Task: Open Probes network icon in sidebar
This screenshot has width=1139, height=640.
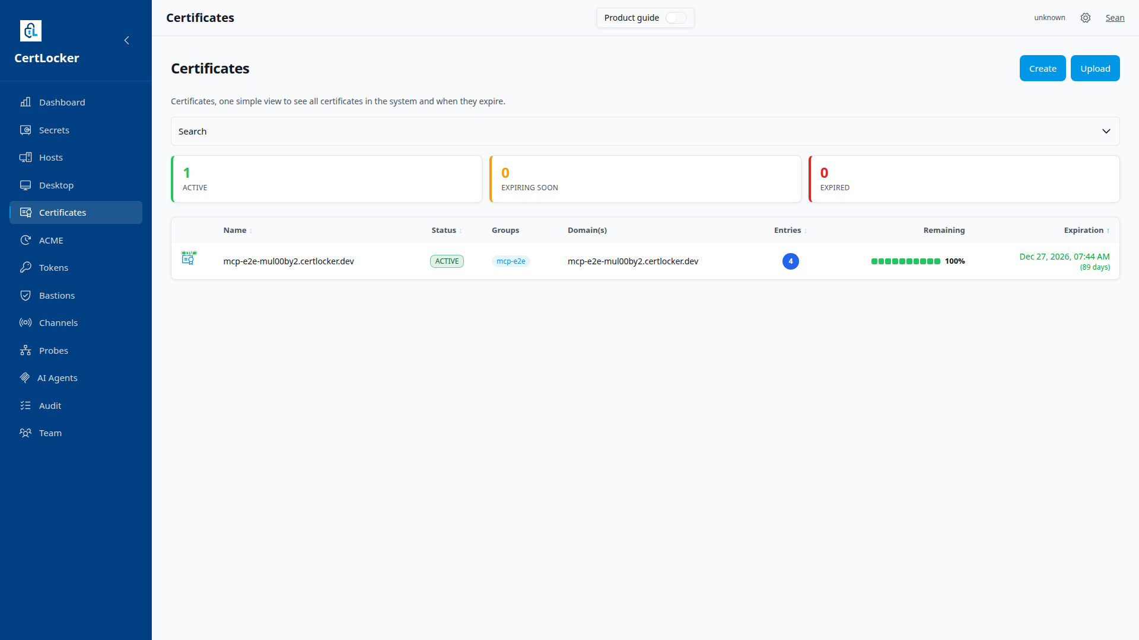Action: coord(26,350)
